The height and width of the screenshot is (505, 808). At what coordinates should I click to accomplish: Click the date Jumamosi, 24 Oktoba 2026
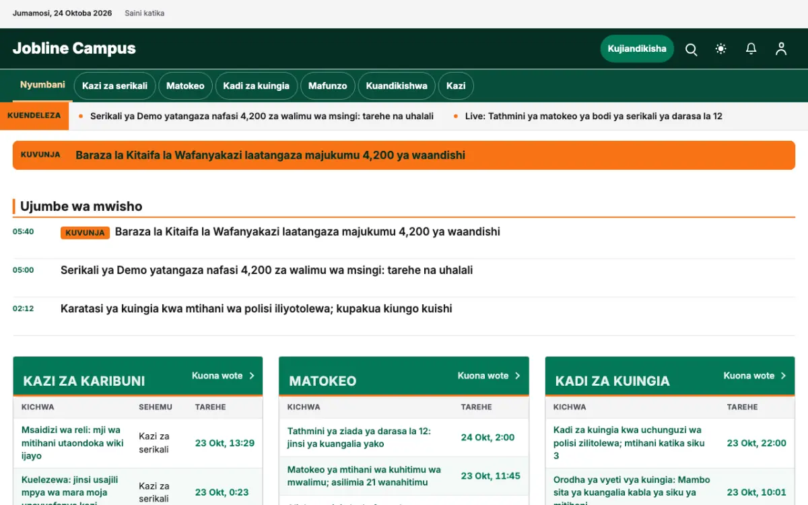coord(63,13)
